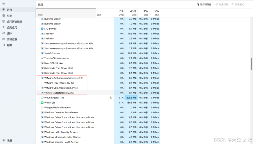Expand the WeChatAppEx (11) group

coord(39,98)
